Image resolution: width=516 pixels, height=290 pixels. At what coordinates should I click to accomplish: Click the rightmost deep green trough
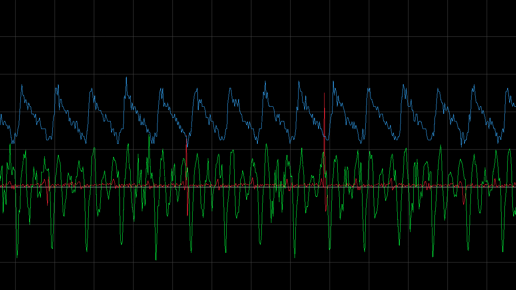click(503, 252)
